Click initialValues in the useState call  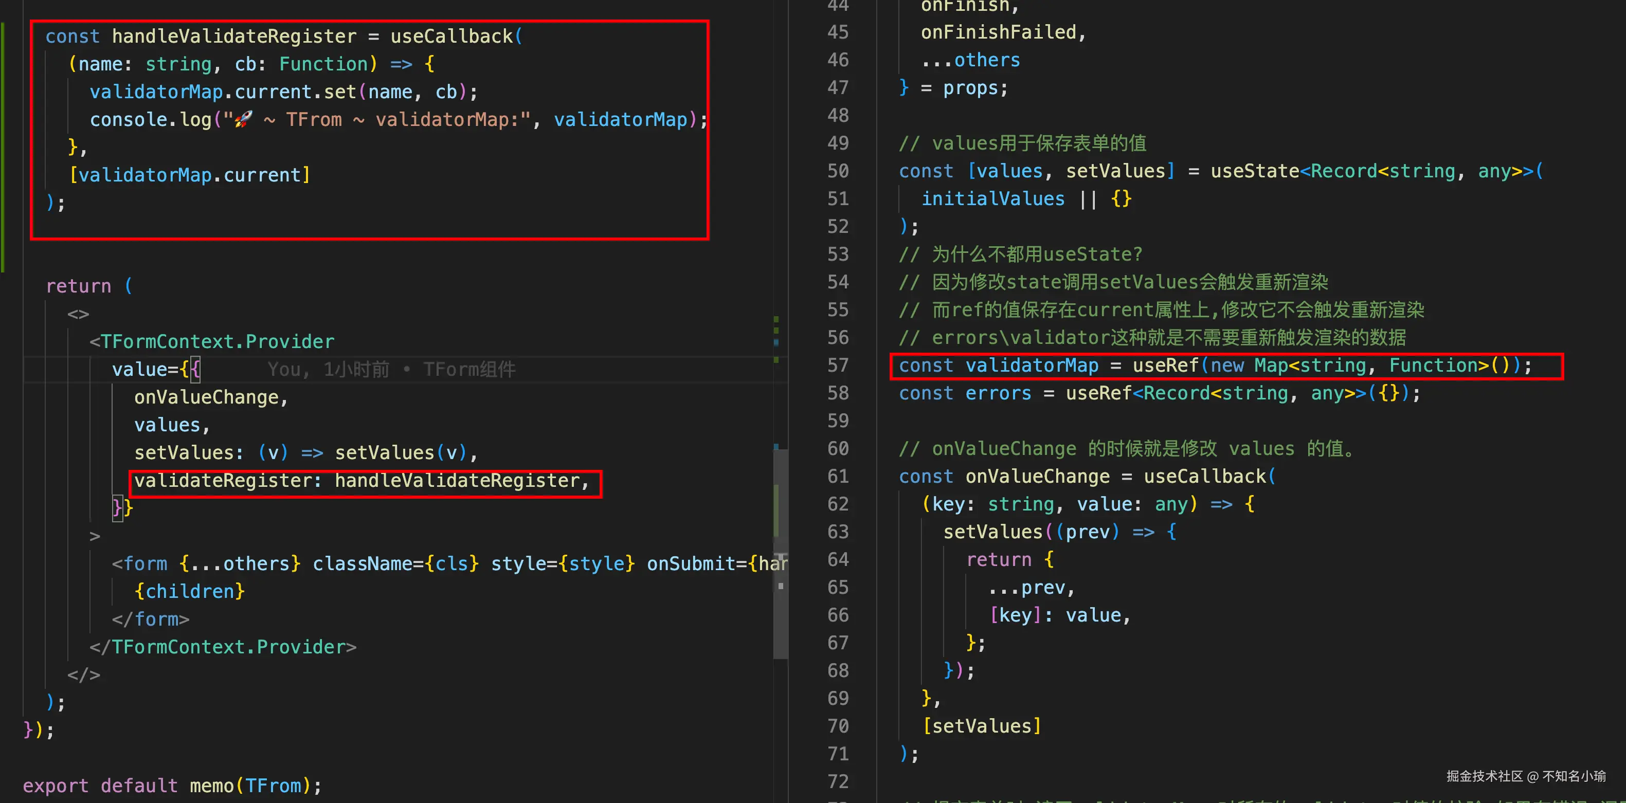pyautogui.click(x=992, y=199)
